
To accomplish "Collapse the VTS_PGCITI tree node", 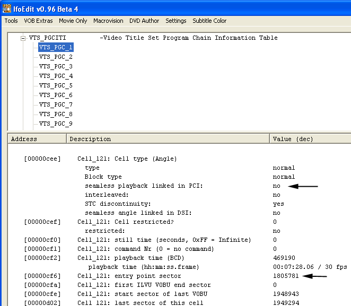I will [x=23, y=38].
